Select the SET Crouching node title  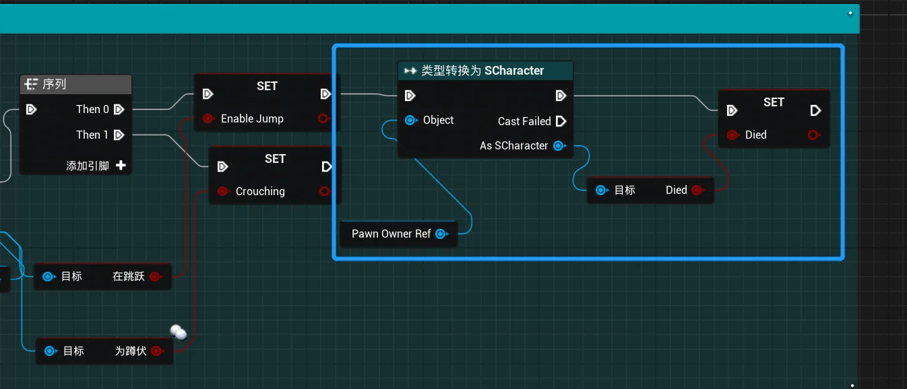275,159
